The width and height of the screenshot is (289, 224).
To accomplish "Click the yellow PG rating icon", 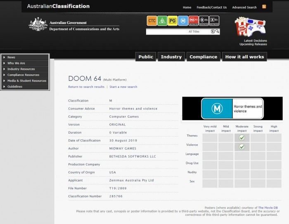I will 172,21.
